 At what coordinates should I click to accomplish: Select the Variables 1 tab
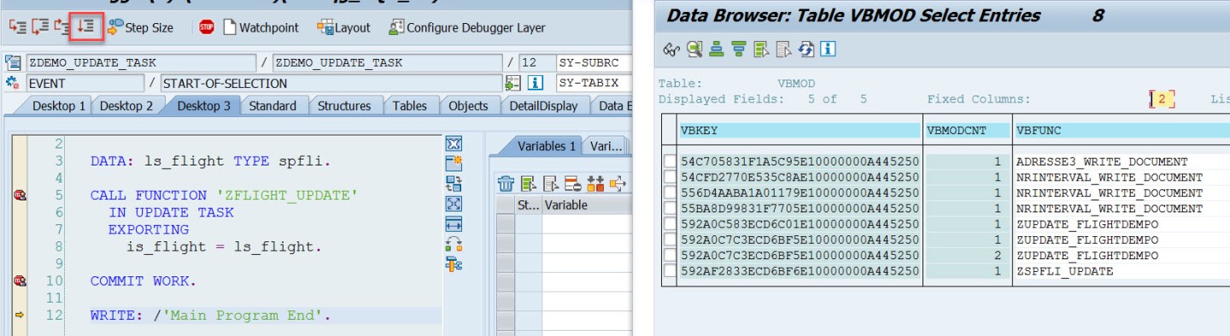(547, 146)
